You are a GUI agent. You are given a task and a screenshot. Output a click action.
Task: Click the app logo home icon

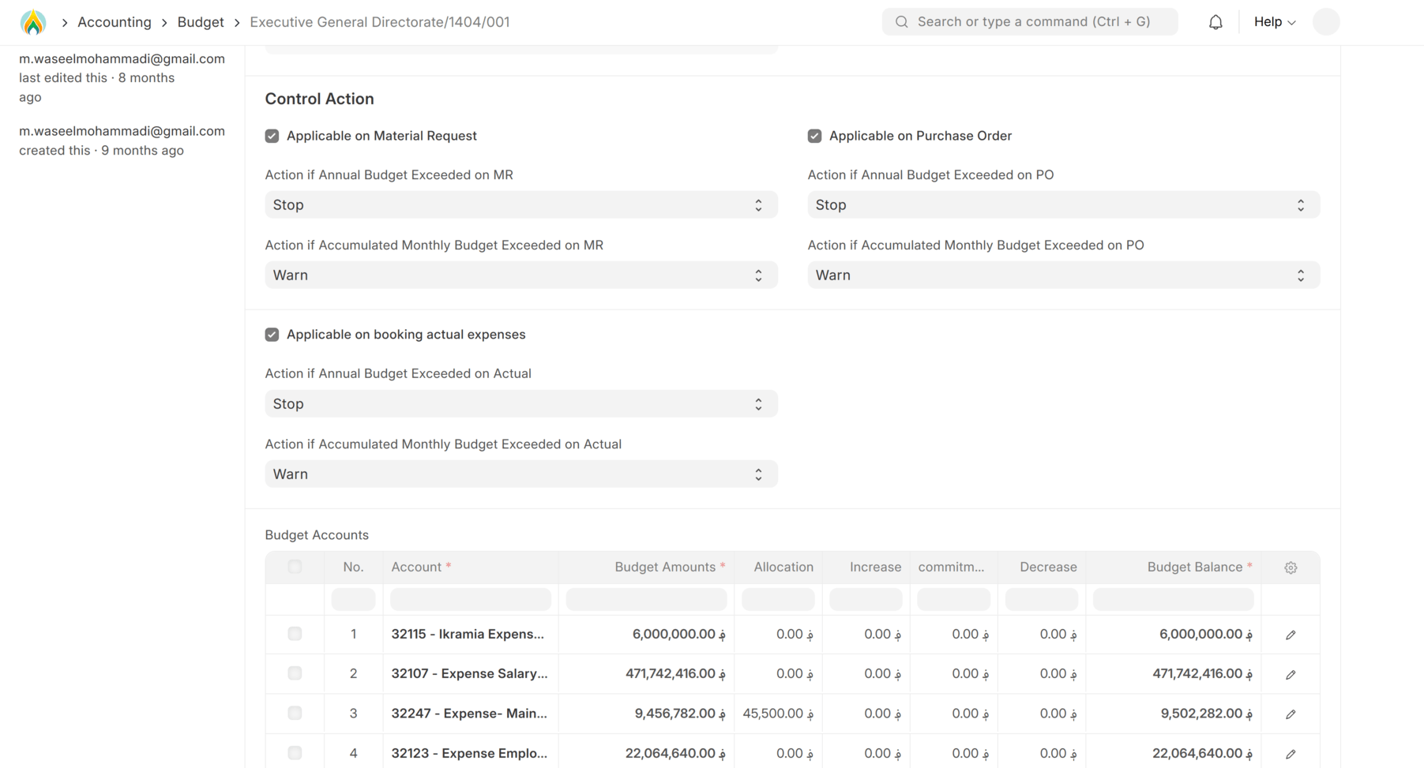click(33, 22)
